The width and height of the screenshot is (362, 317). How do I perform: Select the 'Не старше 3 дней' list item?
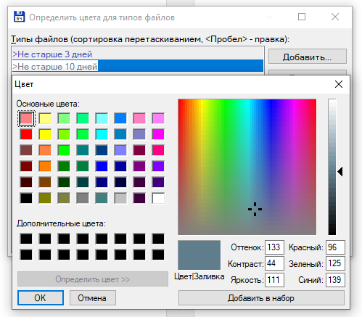[x=138, y=54]
